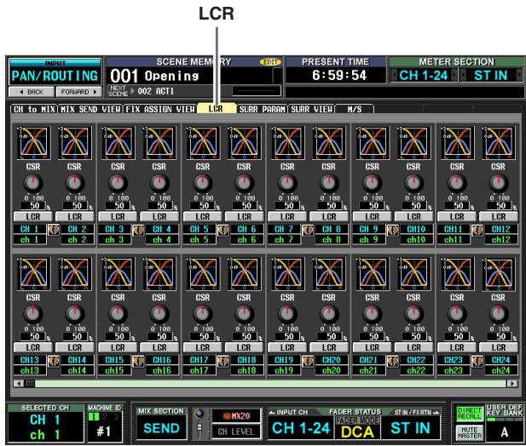Screen dimensions: 526x446
Task: Click the pairing heart icon between CH13 and CH14
Action: coord(54,361)
